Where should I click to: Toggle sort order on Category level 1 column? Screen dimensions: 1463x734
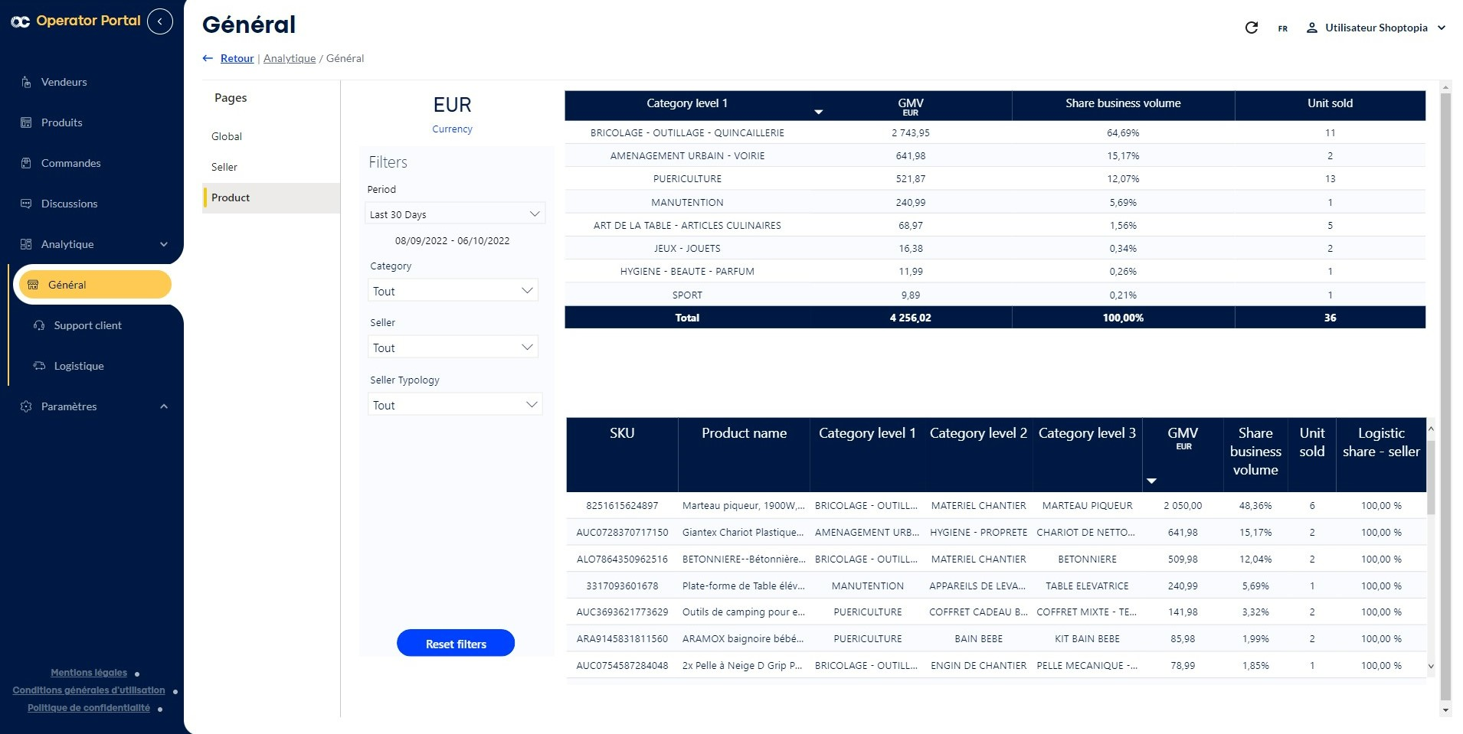[819, 112]
